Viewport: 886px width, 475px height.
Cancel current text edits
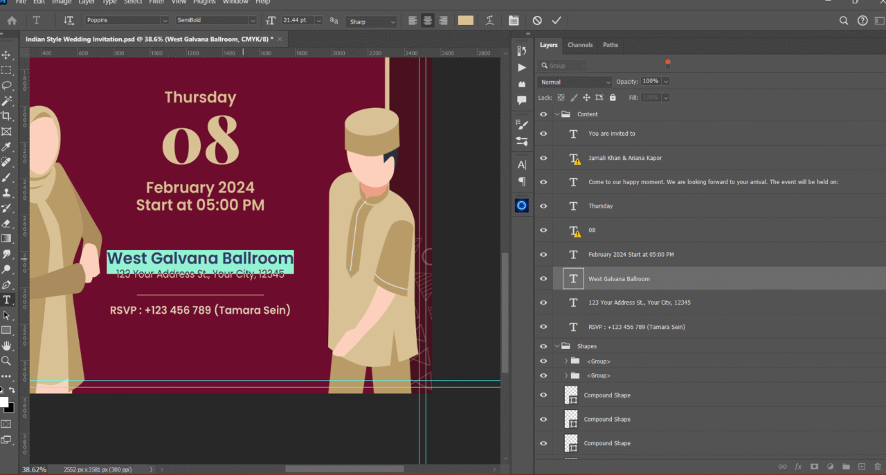537,21
